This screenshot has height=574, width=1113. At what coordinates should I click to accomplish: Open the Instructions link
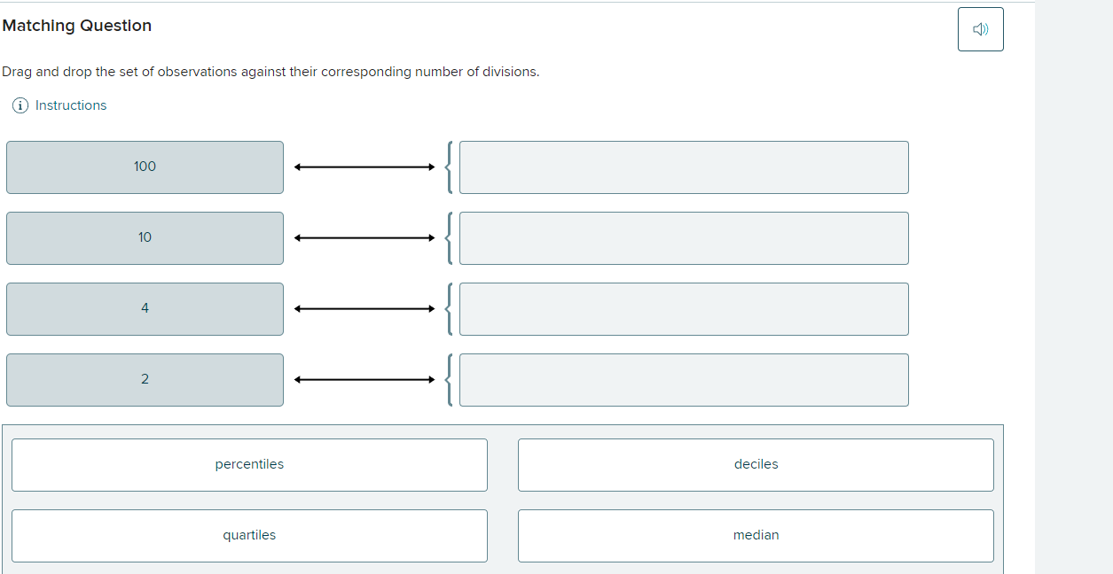pyautogui.click(x=70, y=105)
